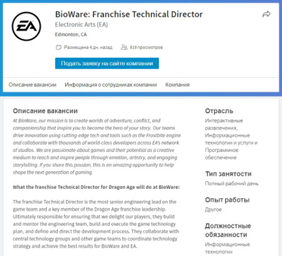This screenshot has width=282, height=256.
Task: Open the 'Компания' tab
Action: (x=178, y=85)
